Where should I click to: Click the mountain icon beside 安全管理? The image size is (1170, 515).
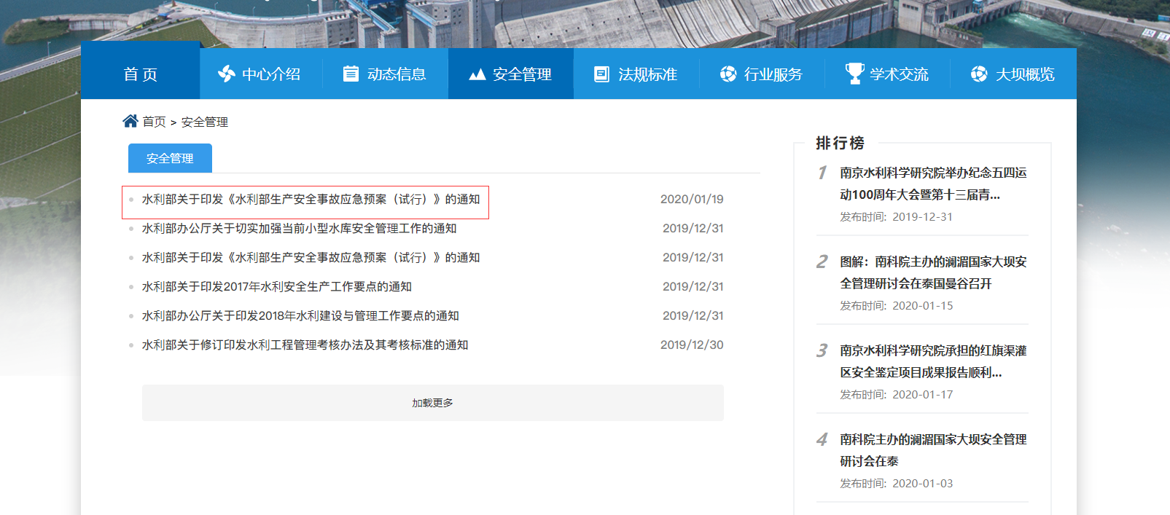click(477, 74)
